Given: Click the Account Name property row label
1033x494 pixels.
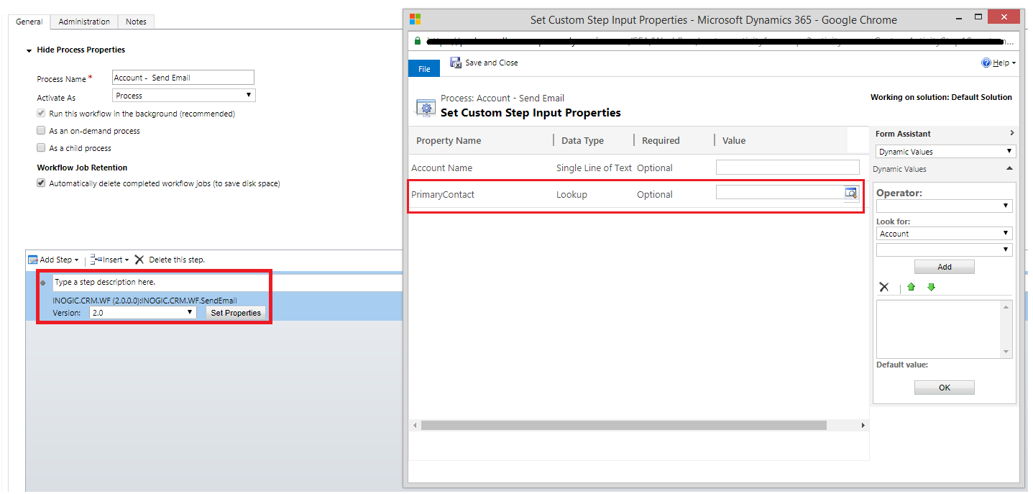Looking at the screenshot, I should click(x=442, y=168).
